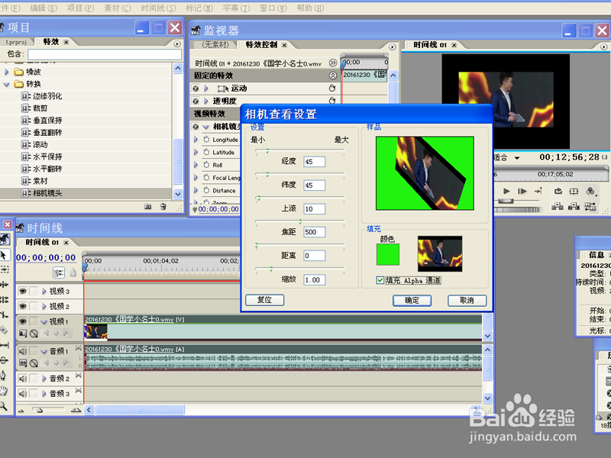Click the 经度 slider handle
This screenshot has height=458, width=611.
pyautogui.click(x=267, y=150)
